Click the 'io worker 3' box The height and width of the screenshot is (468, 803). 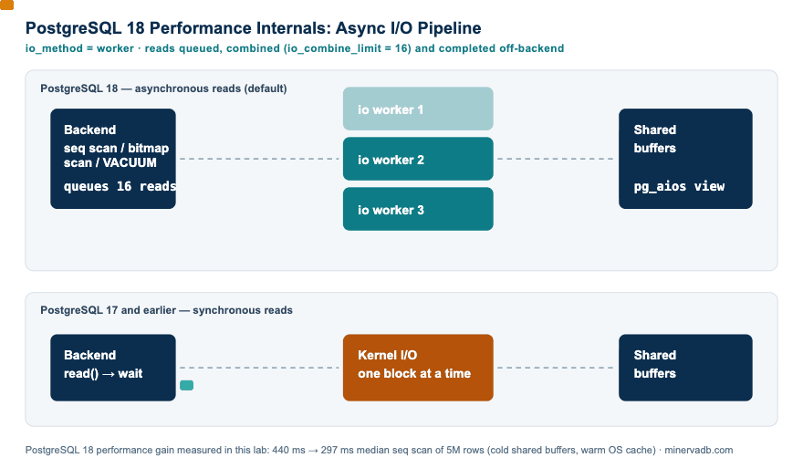[x=418, y=209]
